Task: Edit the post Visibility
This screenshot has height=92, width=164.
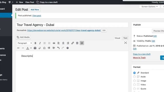Action: [x=153, y=41]
